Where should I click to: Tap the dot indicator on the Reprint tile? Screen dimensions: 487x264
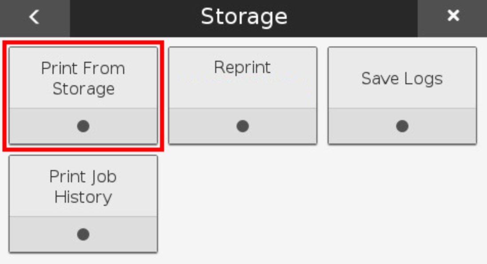coord(243,127)
